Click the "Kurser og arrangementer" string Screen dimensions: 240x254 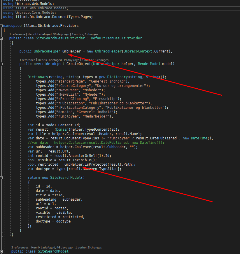(x=121, y=86)
